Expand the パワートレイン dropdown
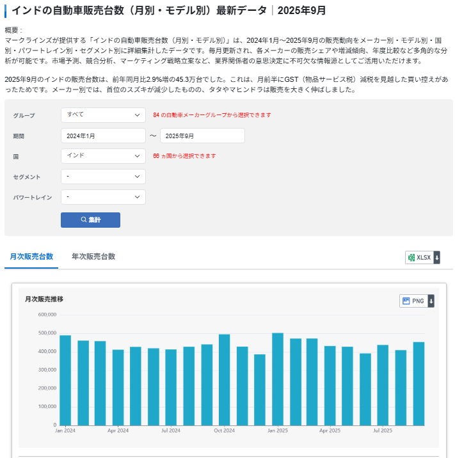 click(103, 197)
